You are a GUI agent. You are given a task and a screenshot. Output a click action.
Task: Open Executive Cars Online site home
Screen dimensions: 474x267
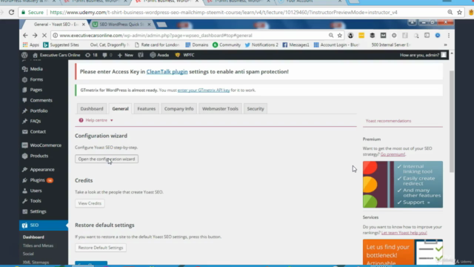click(56, 55)
